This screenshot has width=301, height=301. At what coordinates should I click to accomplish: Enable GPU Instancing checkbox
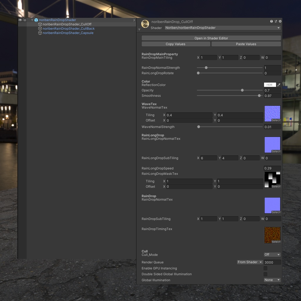tap(265, 268)
